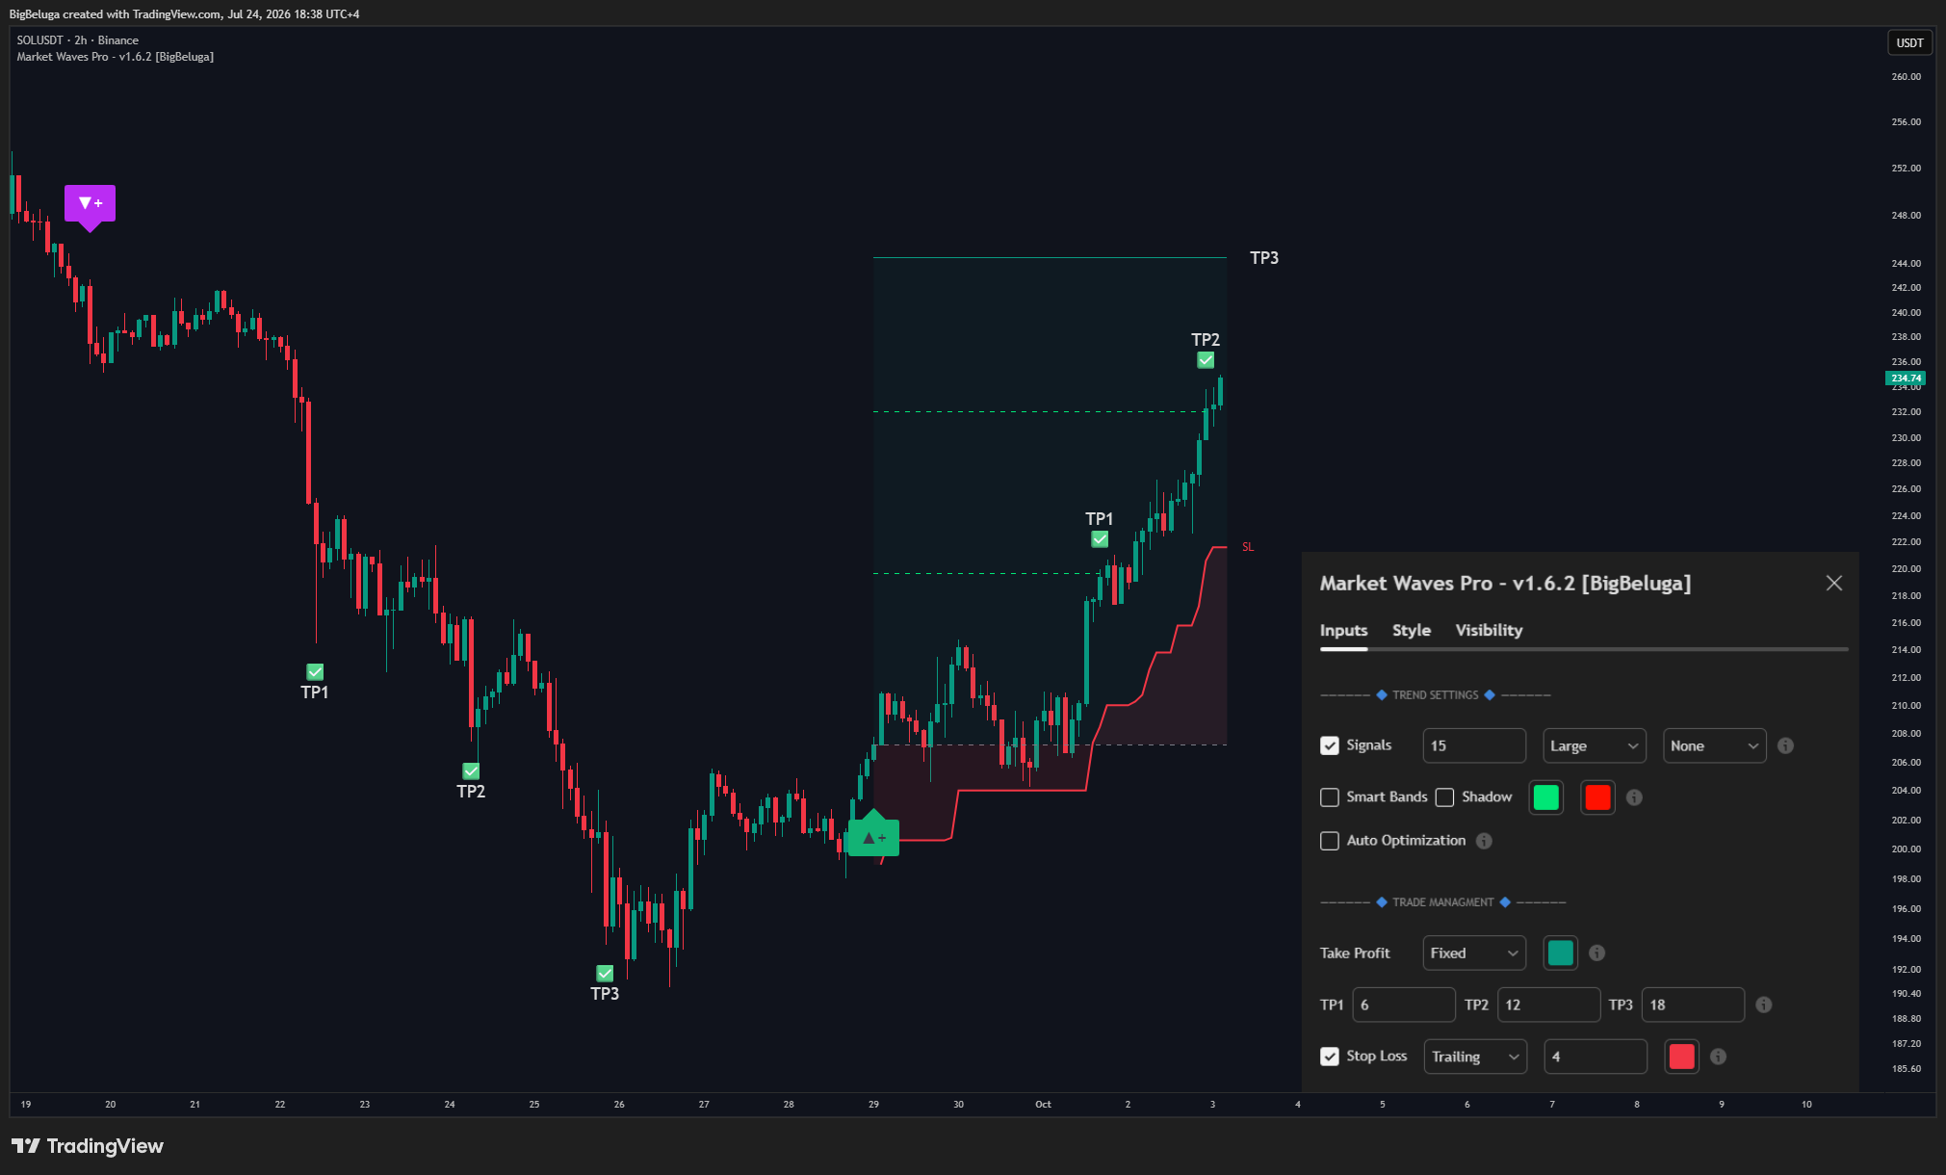Screen dimensions: 1946x1175
Task: Click the checkmark above TP2 label in downtrend
Action: (x=471, y=771)
